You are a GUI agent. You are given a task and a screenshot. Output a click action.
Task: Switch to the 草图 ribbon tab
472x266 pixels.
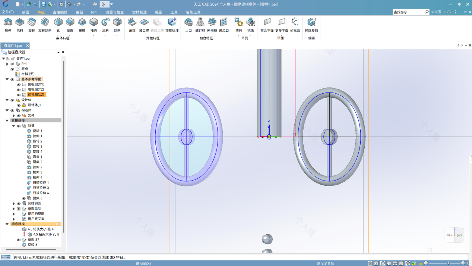25,12
